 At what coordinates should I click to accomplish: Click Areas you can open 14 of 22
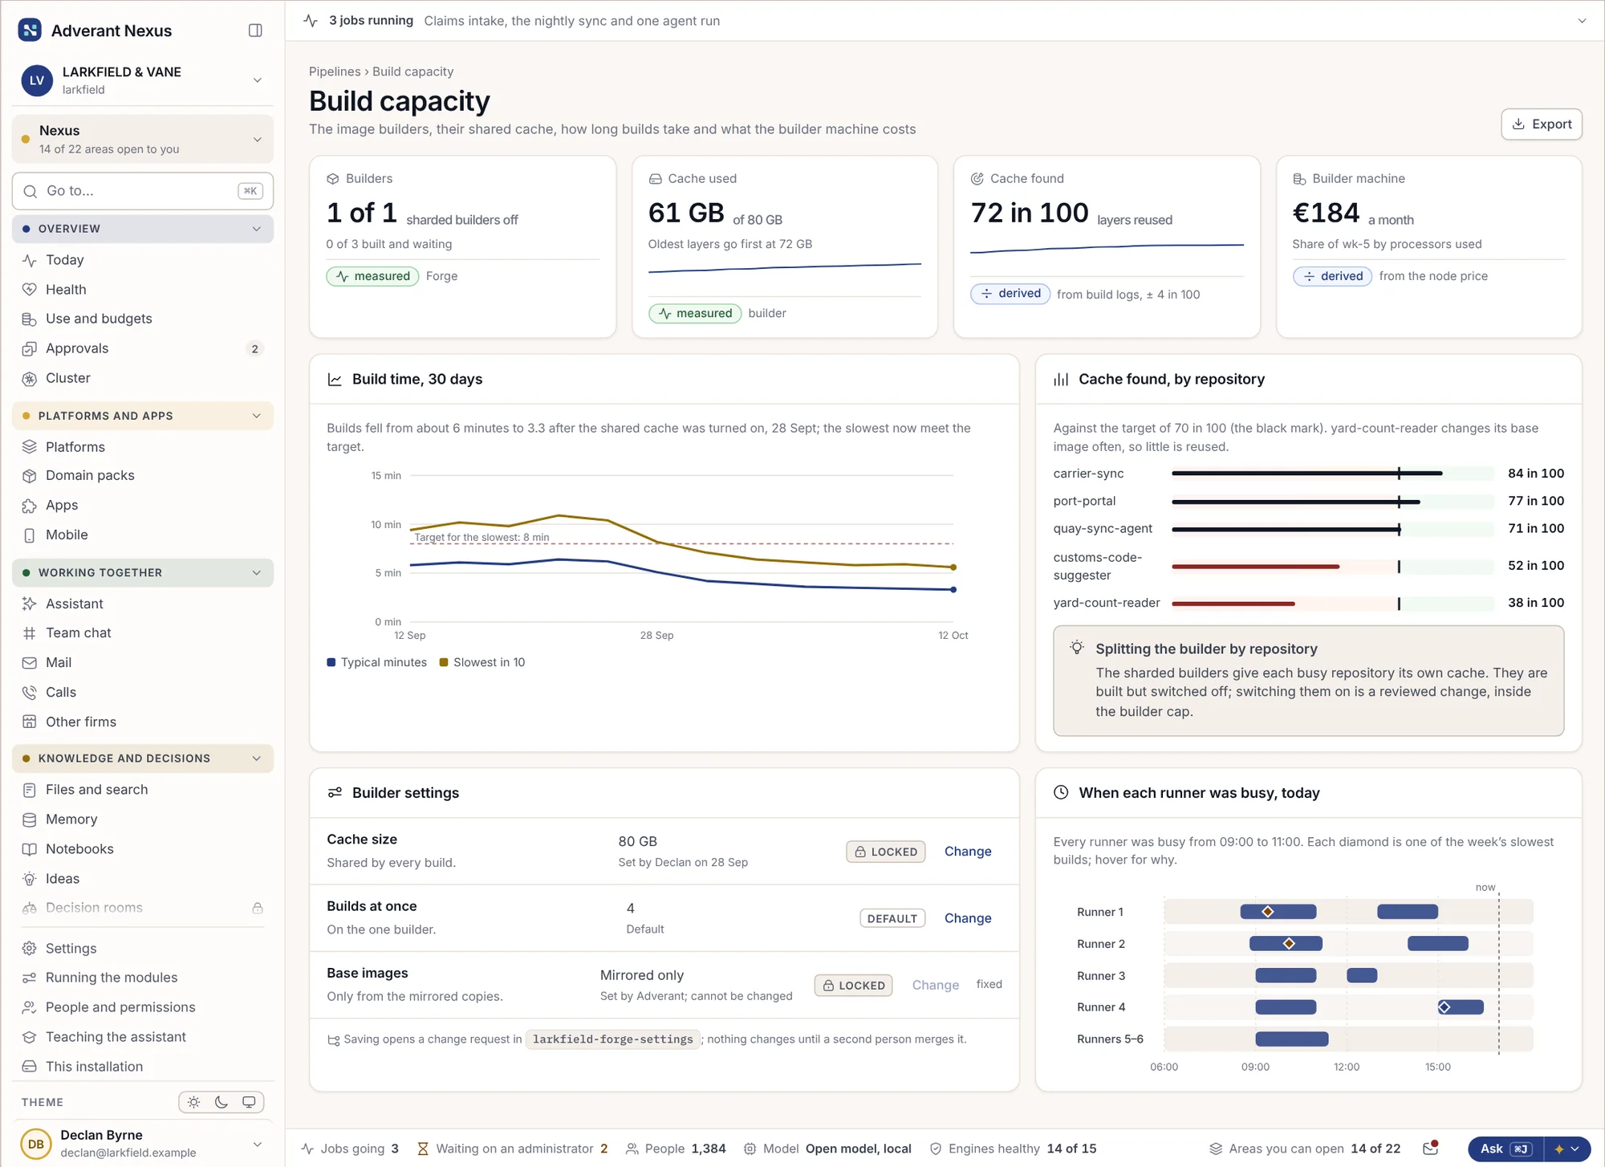point(1305,1149)
